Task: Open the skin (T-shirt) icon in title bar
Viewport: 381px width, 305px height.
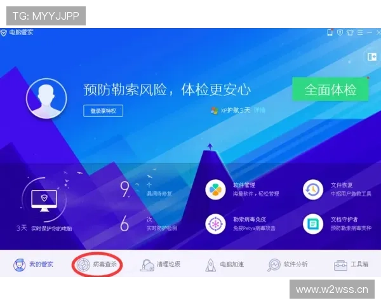Action: pyautogui.click(x=351, y=32)
